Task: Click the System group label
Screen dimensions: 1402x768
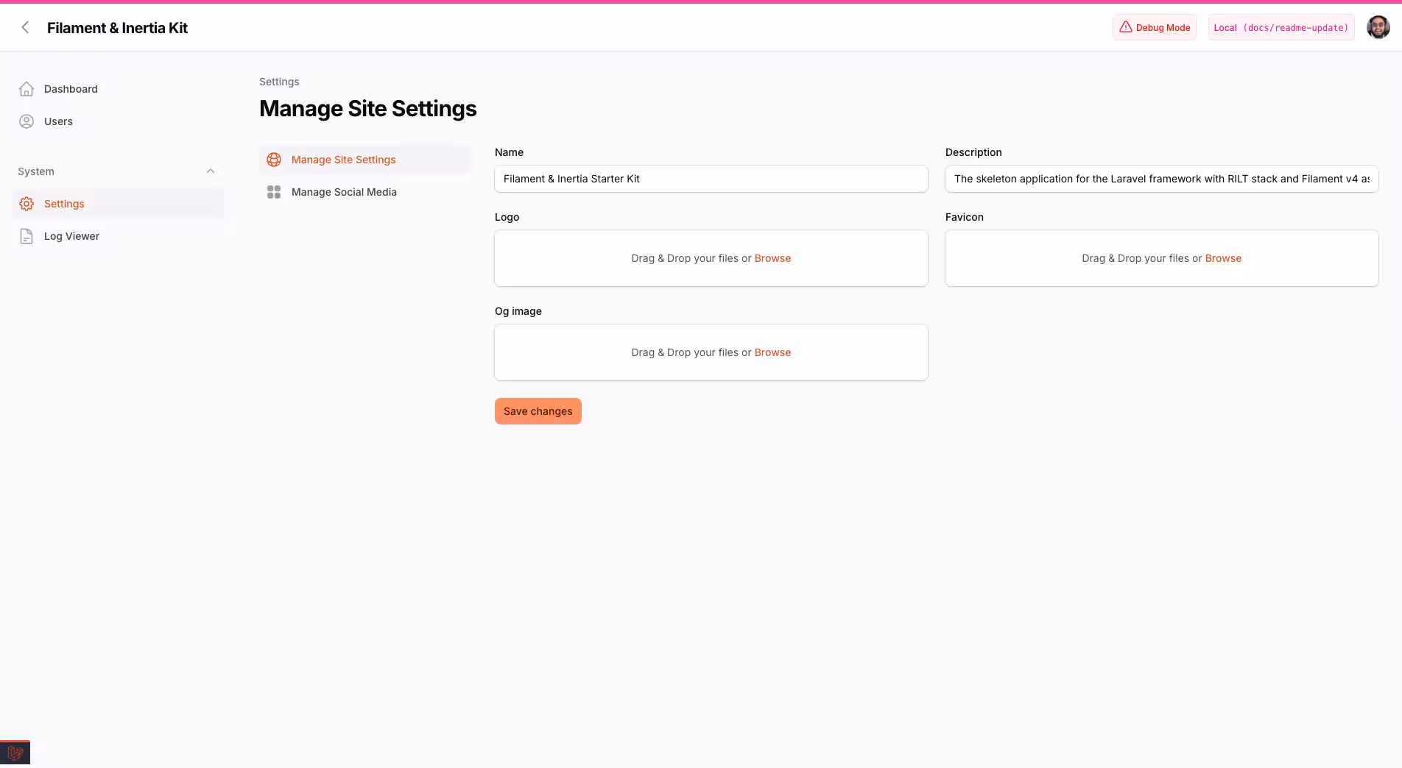Action: (x=36, y=171)
